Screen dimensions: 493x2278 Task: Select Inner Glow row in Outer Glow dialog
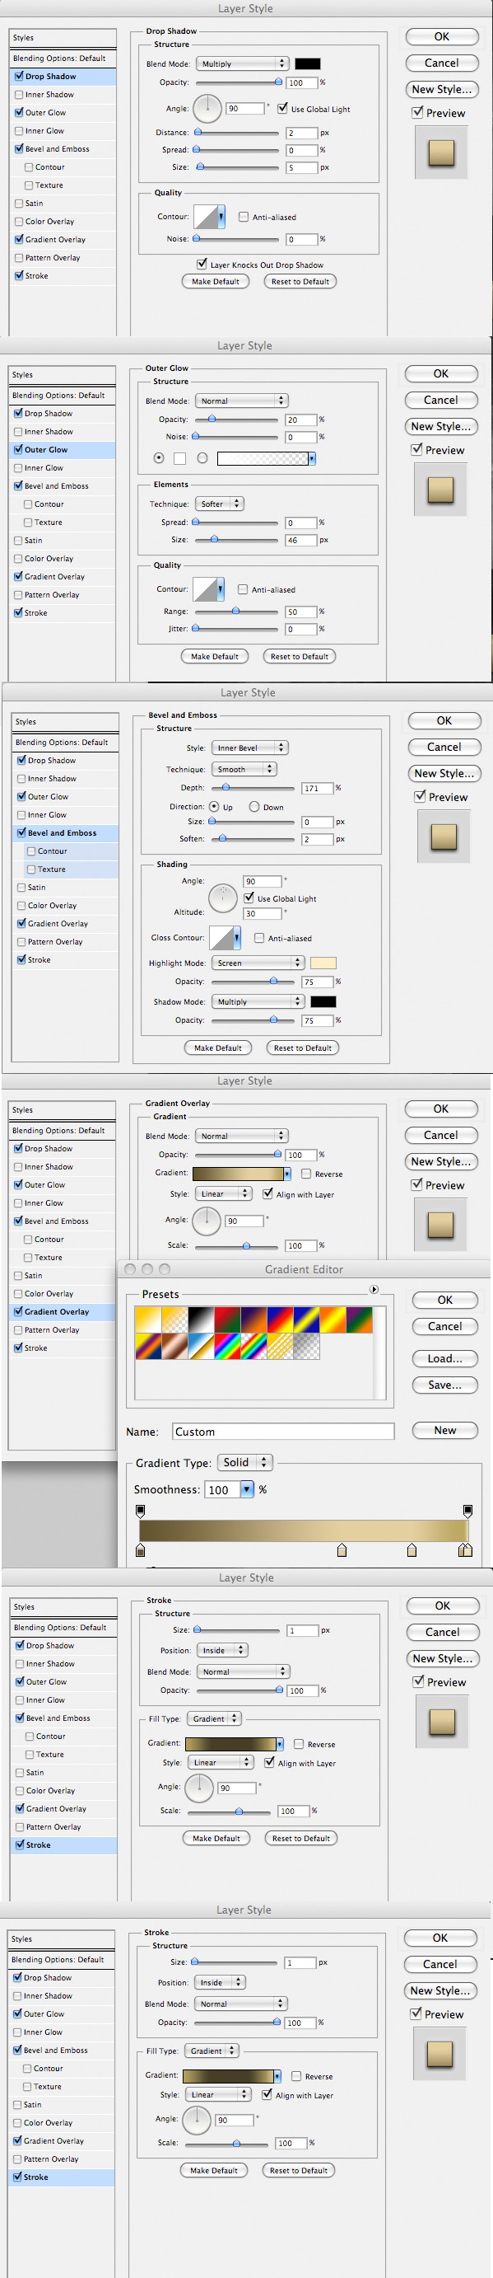click(63, 468)
